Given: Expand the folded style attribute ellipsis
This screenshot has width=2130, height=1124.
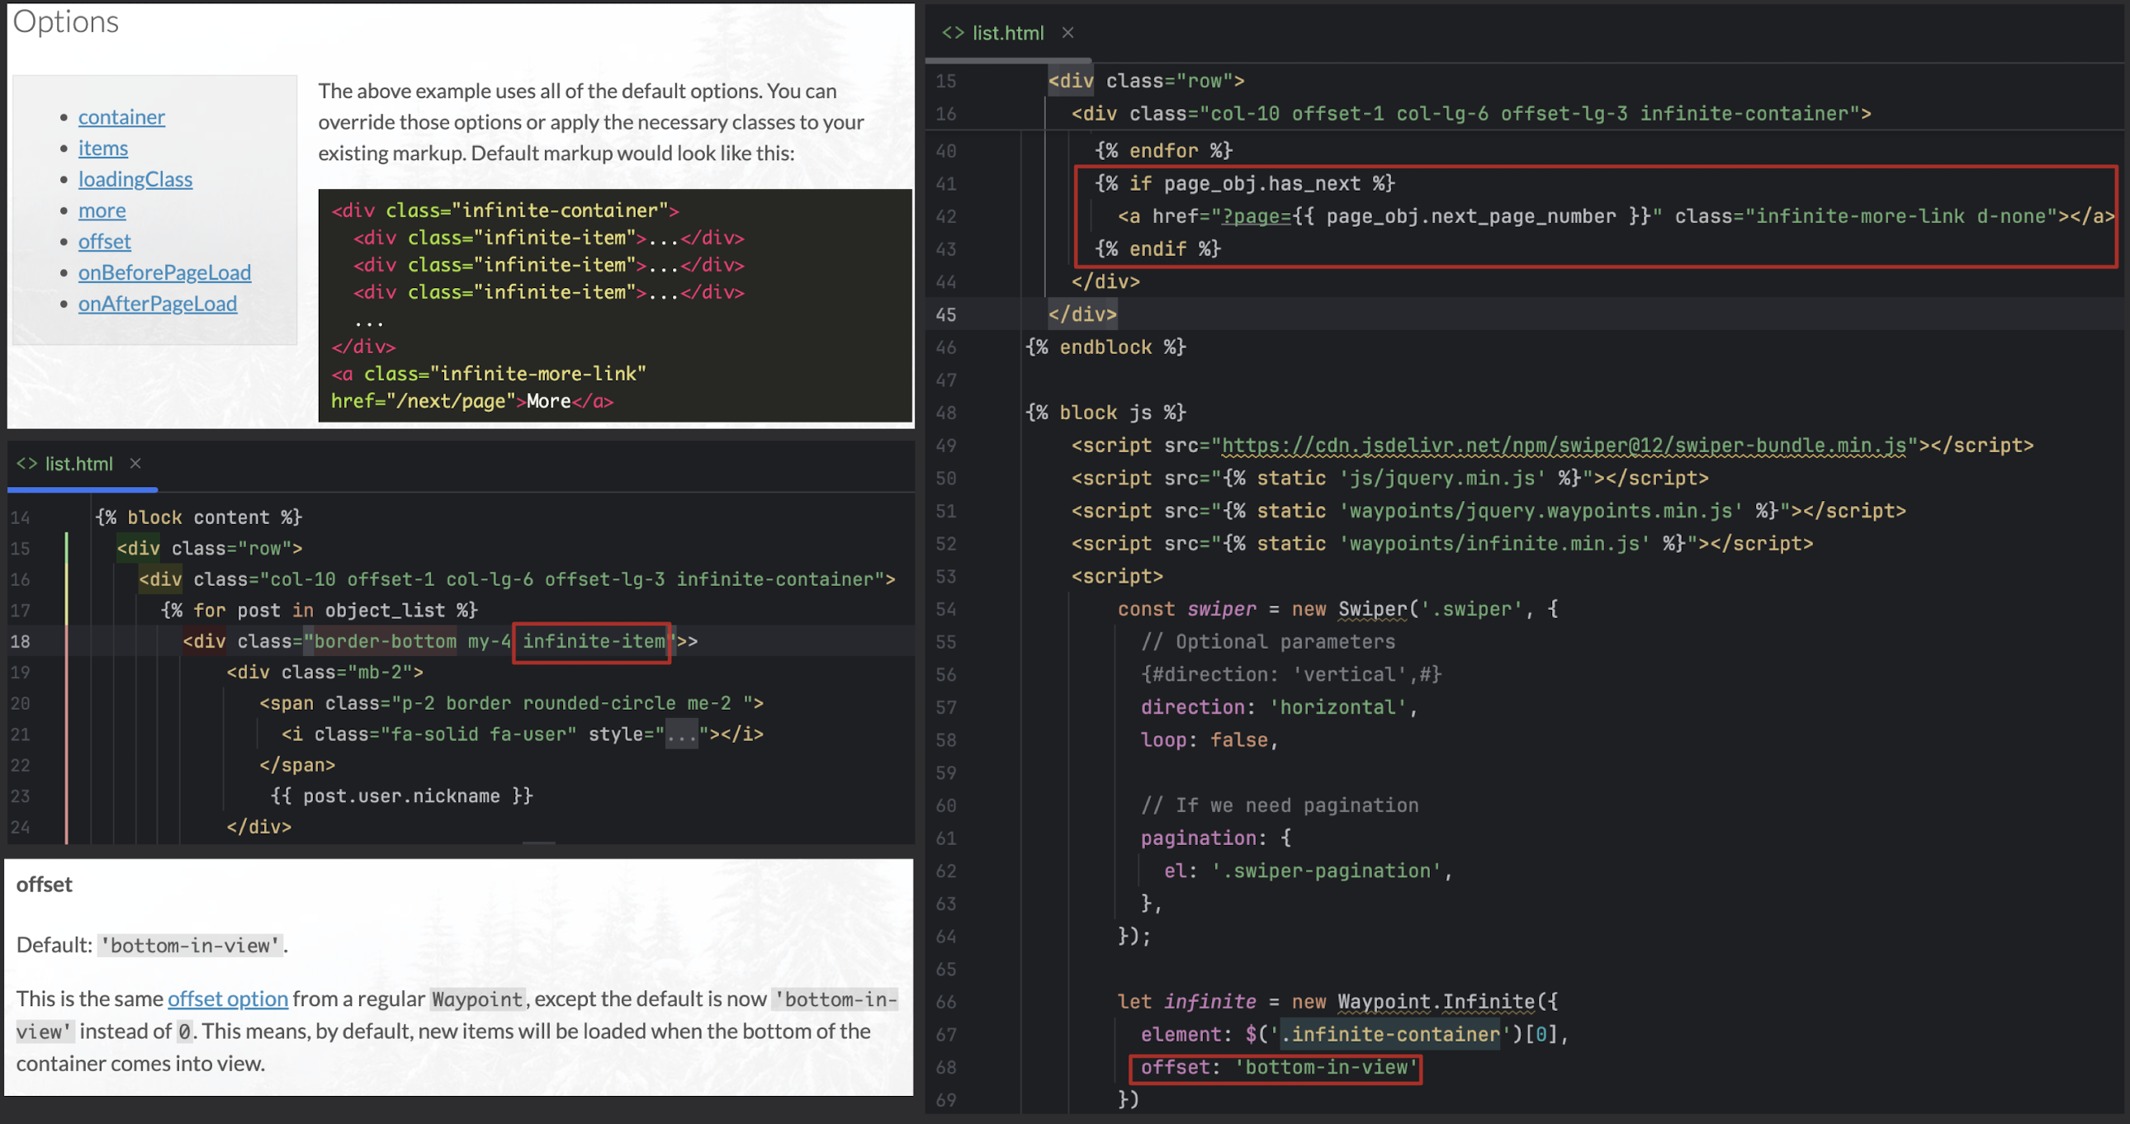Looking at the screenshot, I should [x=681, y=734].
